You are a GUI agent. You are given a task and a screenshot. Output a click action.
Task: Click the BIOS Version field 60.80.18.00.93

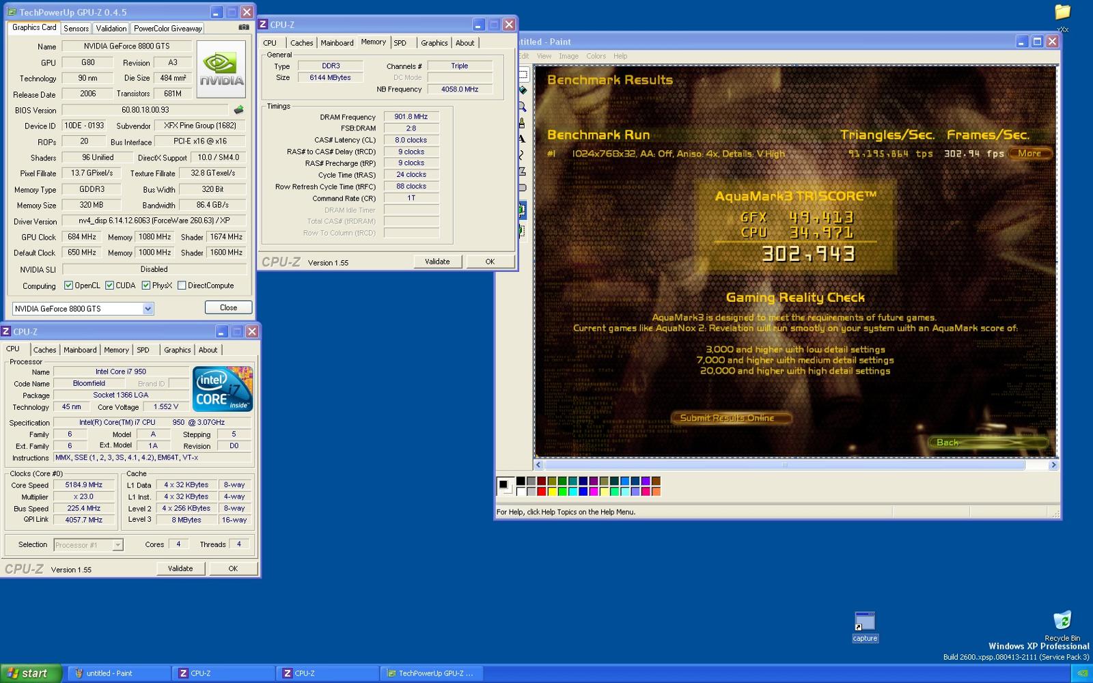point(145,110)
